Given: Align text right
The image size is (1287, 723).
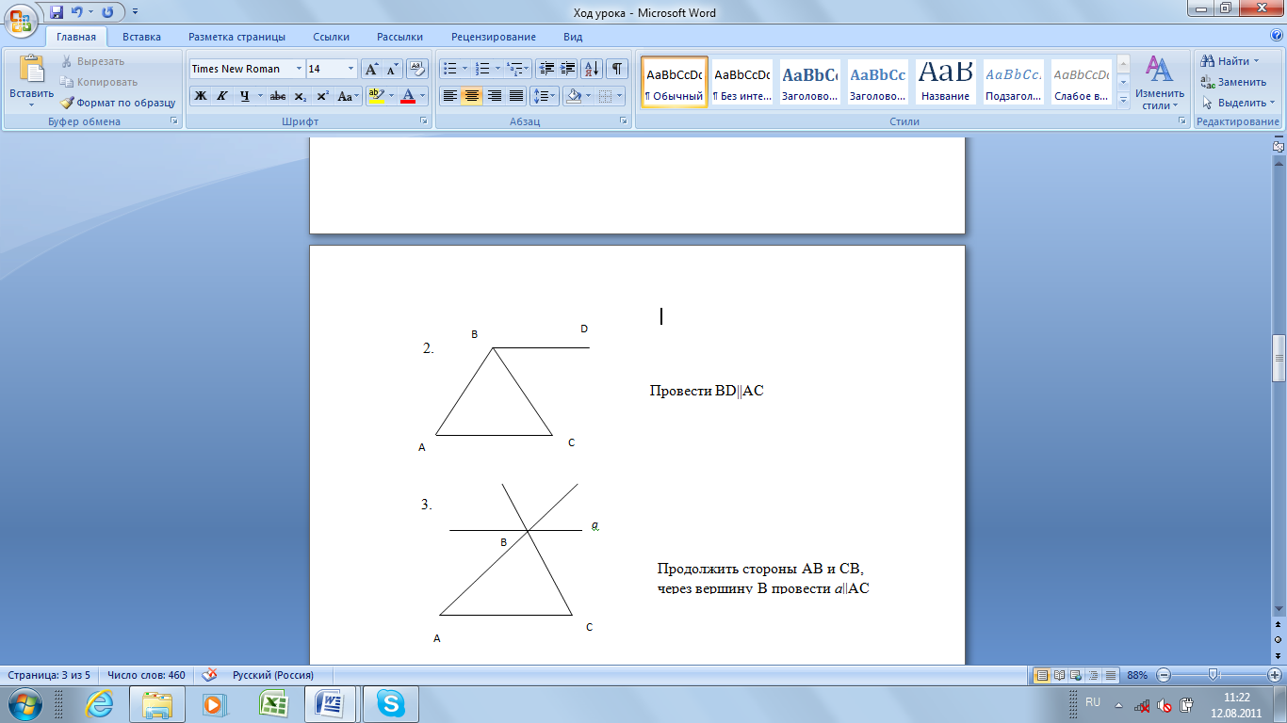Looking at the screenshot, I should (494, 96).
